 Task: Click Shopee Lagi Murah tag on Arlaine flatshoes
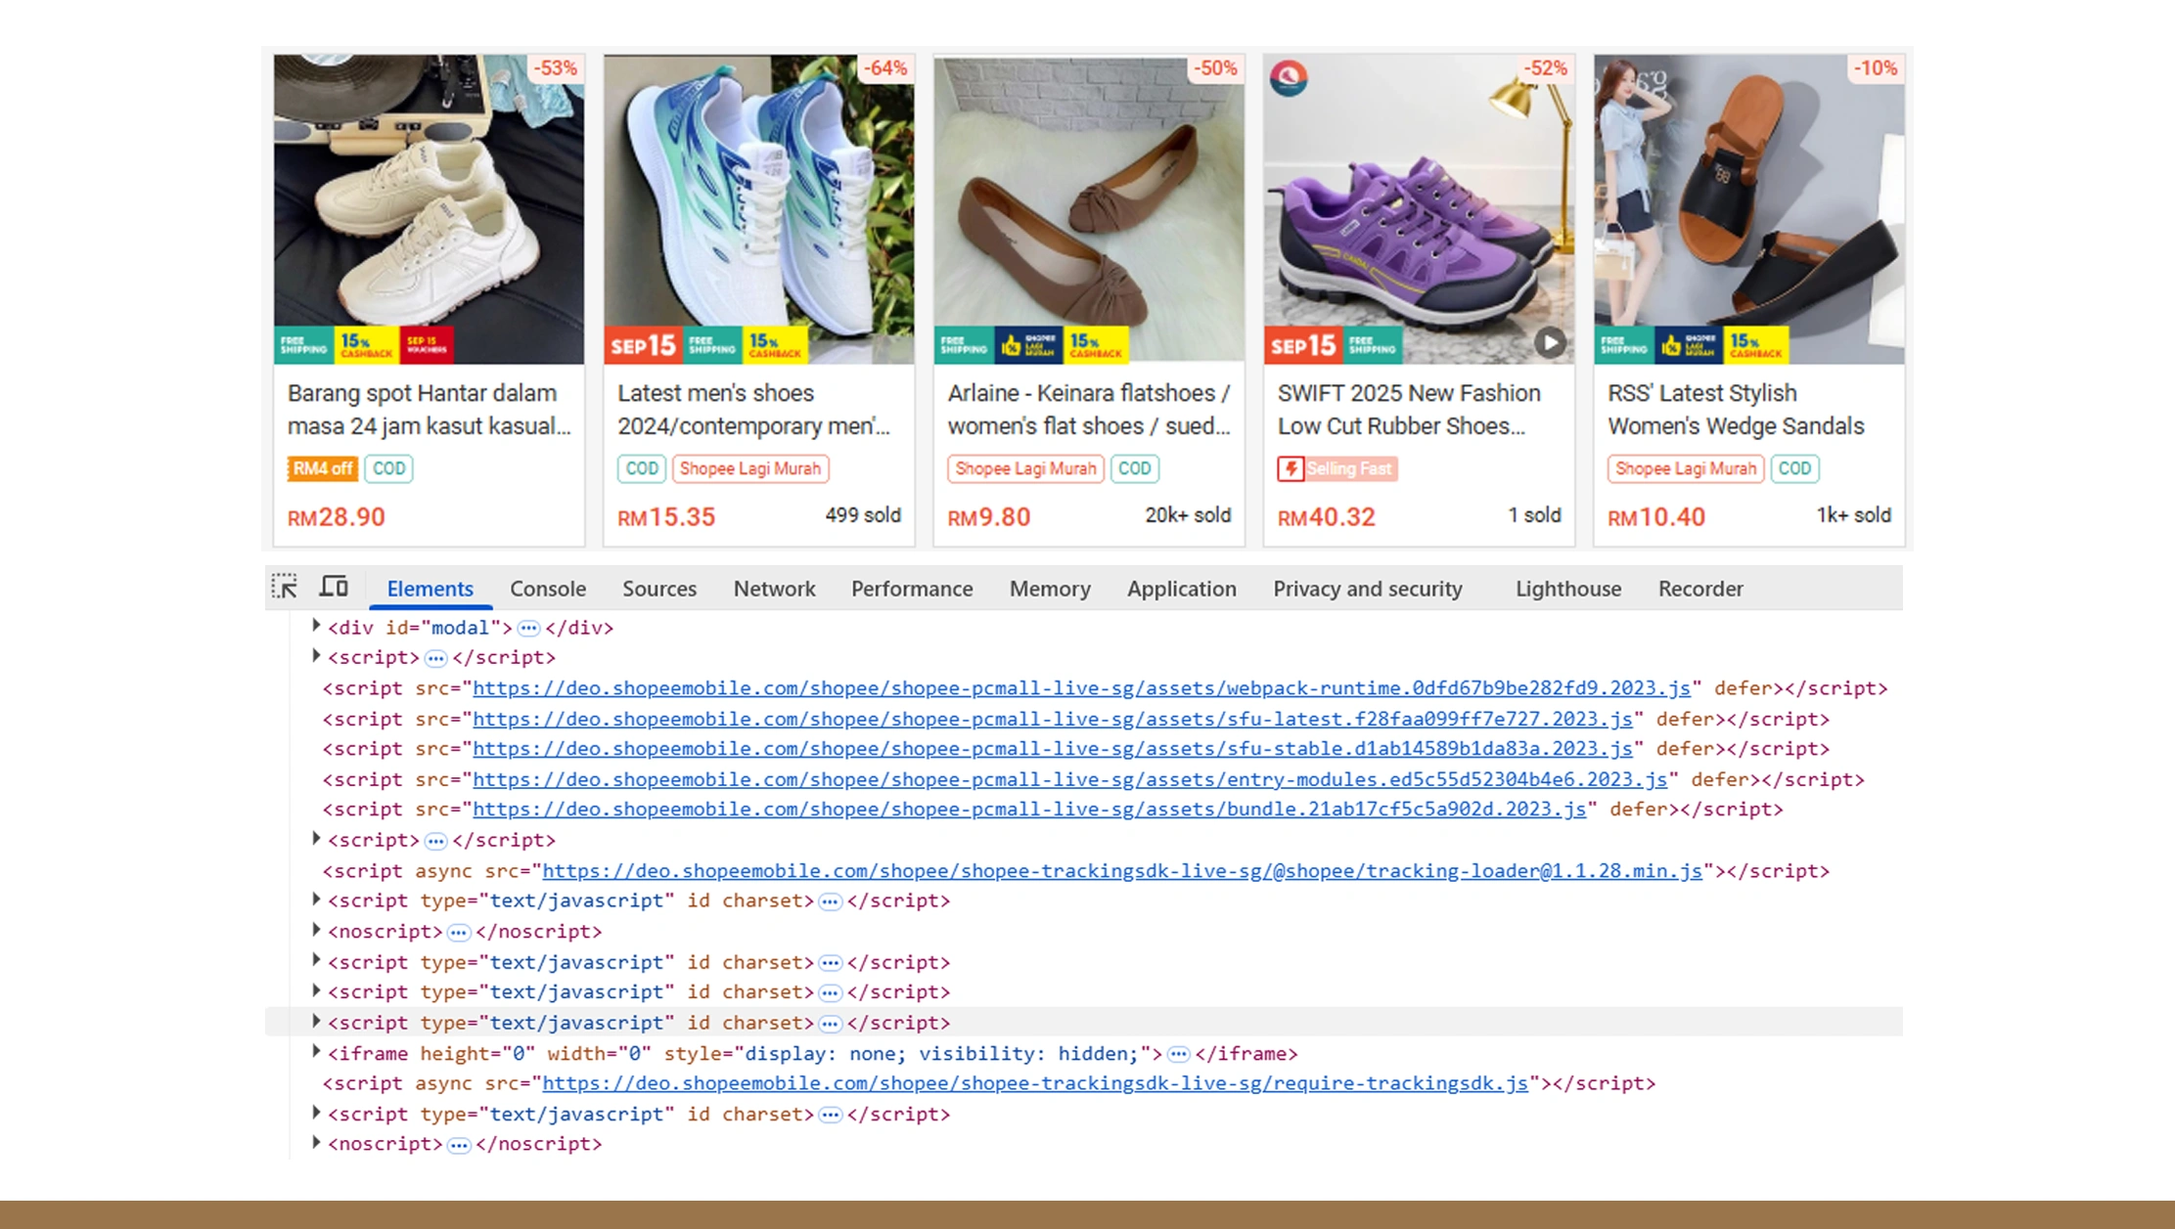[1025, 468]
